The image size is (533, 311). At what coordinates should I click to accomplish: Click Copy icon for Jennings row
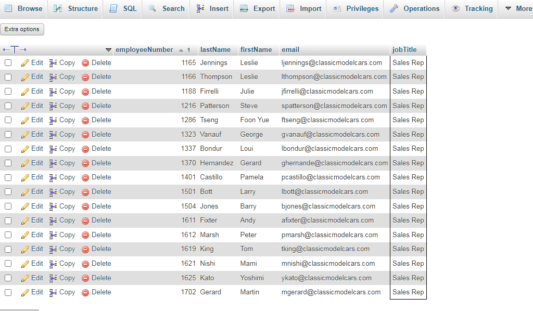53,63
